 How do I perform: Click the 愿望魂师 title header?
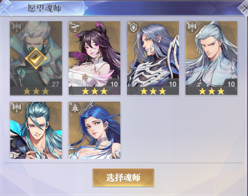44,8
